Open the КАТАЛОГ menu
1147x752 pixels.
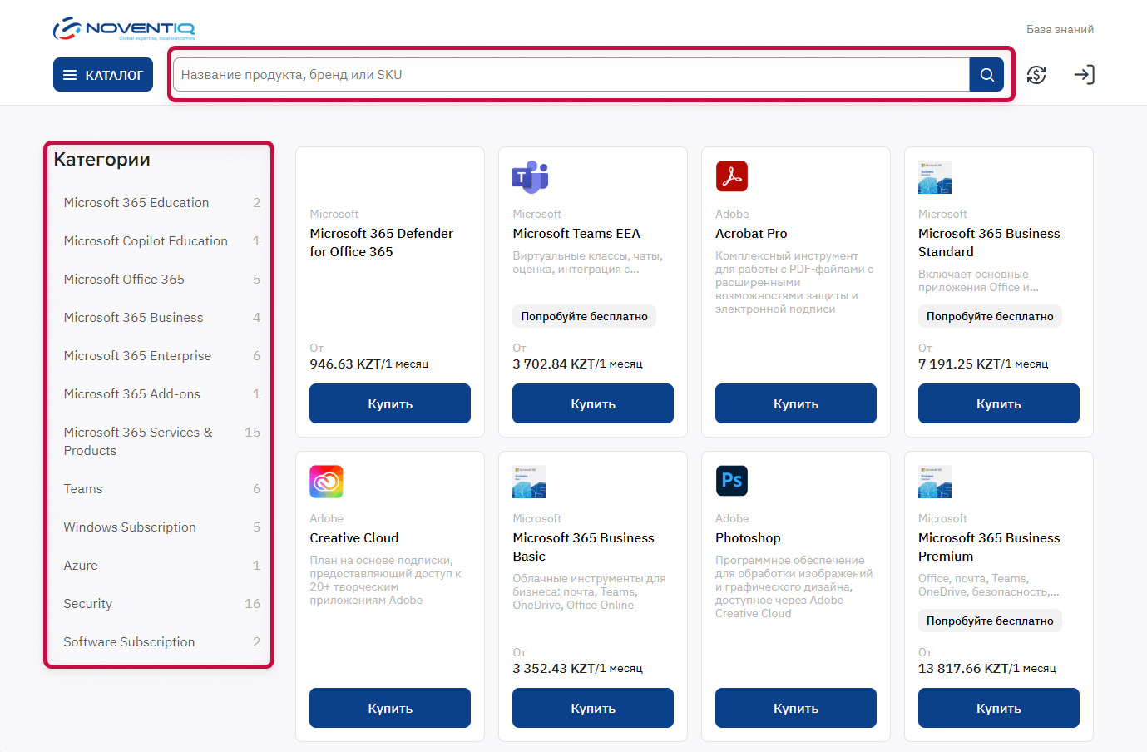[102, 74]
